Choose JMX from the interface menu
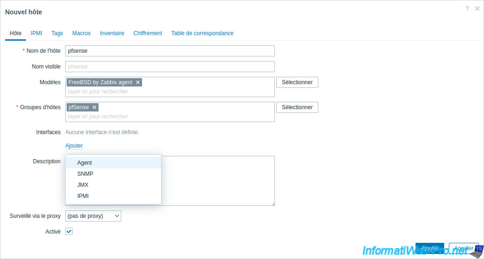The width and height of the screenshot is (484, 259). tap(113, 185)
